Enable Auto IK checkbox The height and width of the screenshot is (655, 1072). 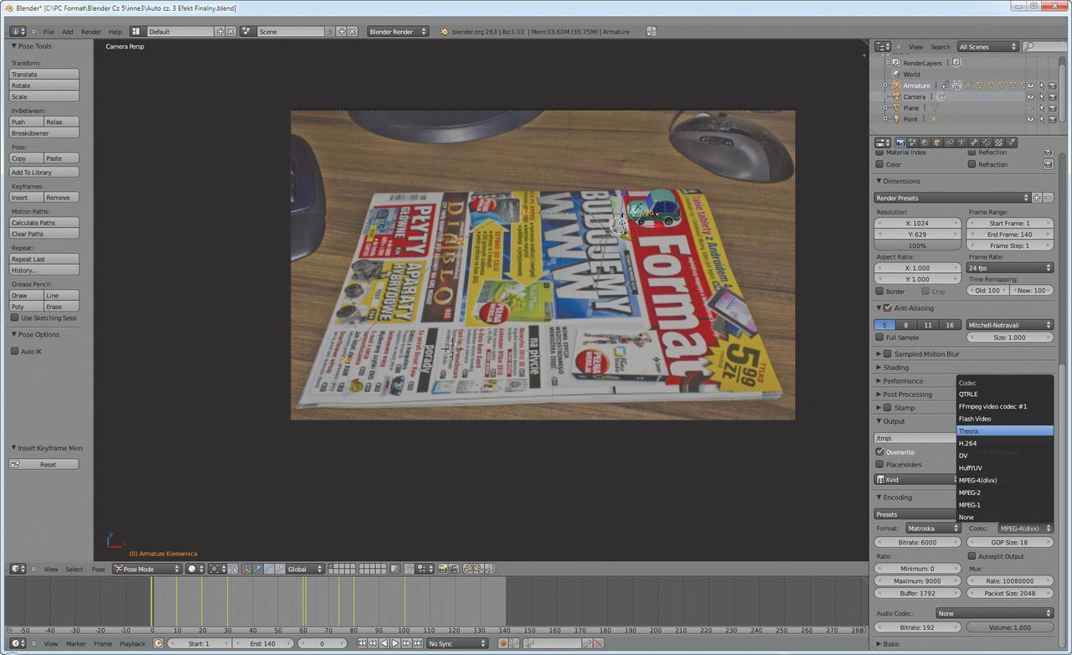click(x=14, y=352)
